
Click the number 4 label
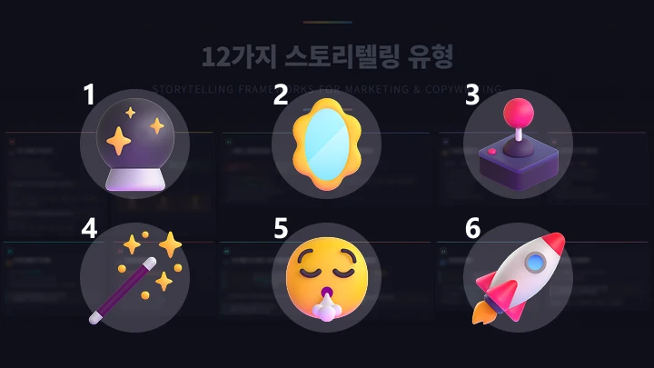pos(89,228)
